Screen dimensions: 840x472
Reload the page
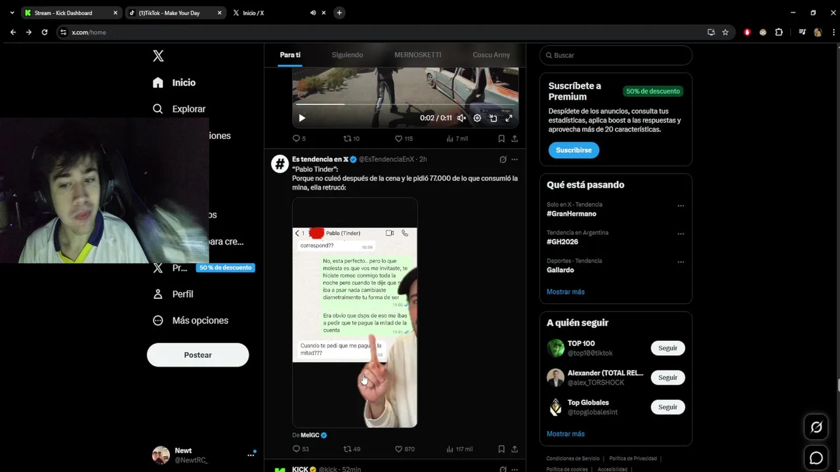click(x=45, y=32)
